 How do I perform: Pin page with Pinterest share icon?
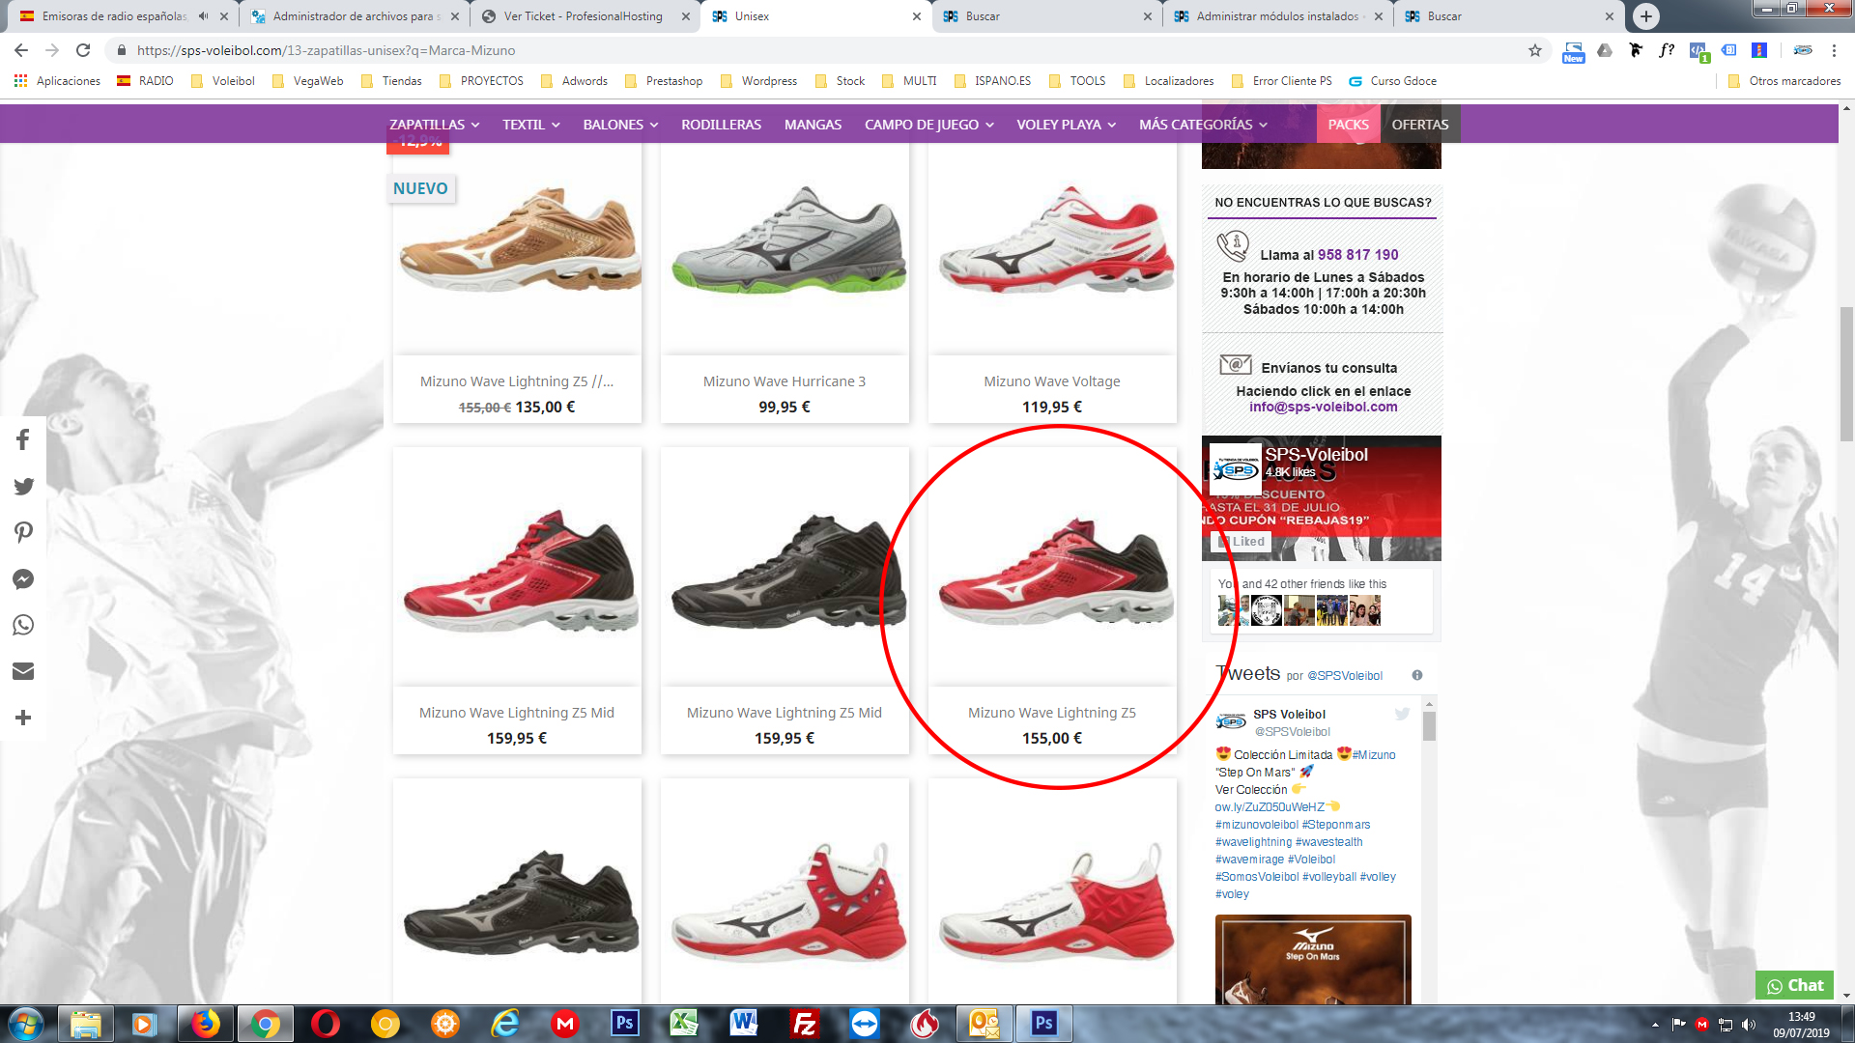pos(23,532)
